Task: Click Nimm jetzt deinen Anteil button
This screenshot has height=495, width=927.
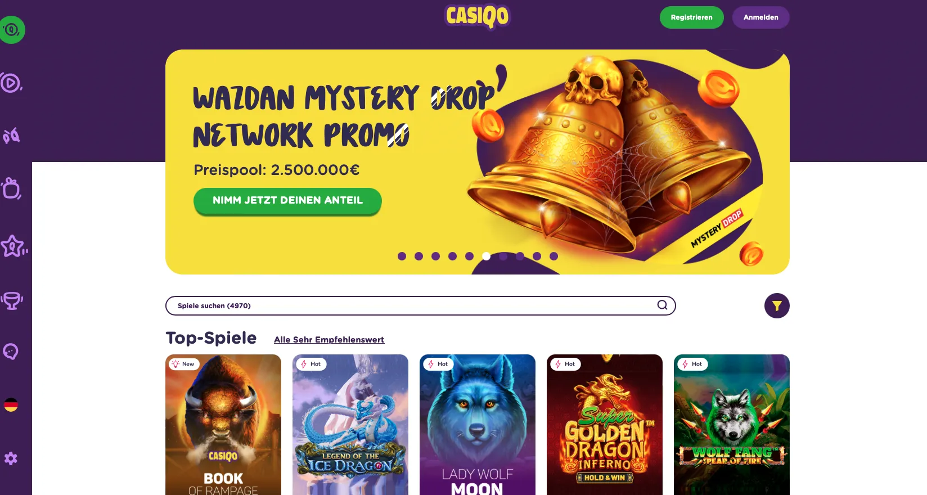Action: pos(287,200)
